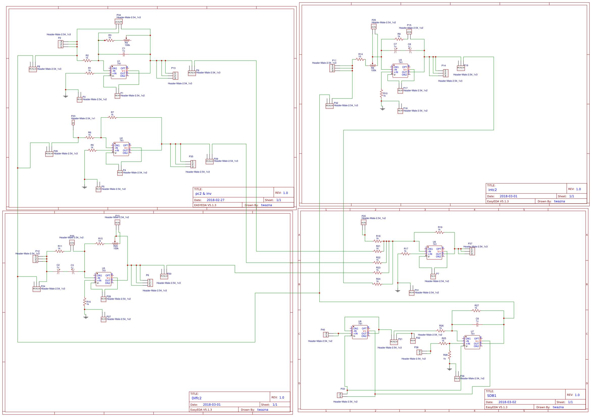This screenshot has width=592, height=417.
Task: Select the R4 100k potentiometer
Action: click(x=126, y=40)
